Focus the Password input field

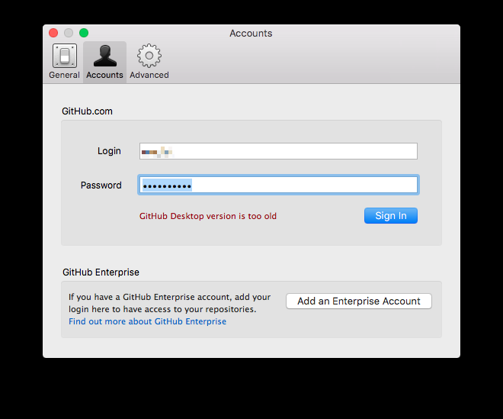tap(278, 185)
